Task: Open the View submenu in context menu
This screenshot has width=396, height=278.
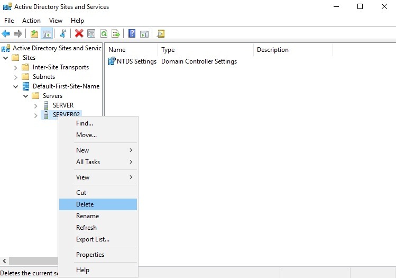Action: click(x=98, y=177)
